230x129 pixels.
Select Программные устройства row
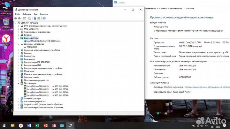coord(36,80)
